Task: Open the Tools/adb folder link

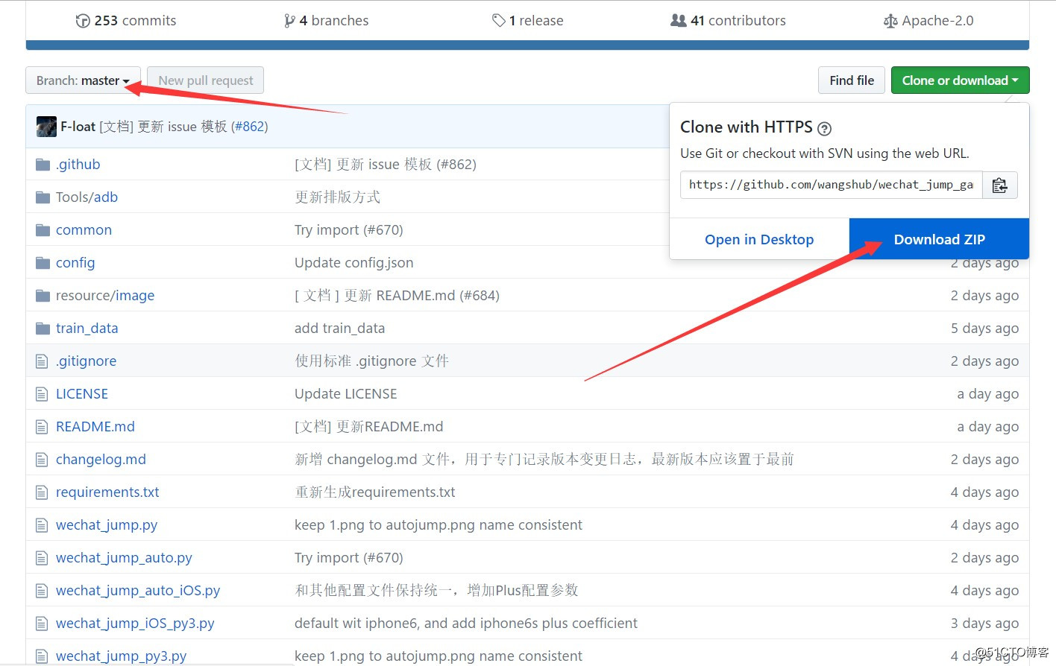Action: click(87, 197)
